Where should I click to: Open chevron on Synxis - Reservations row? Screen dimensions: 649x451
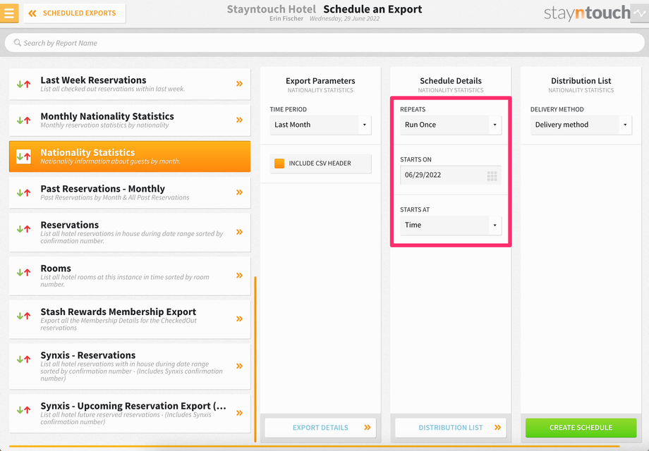[x=239, y=366]
